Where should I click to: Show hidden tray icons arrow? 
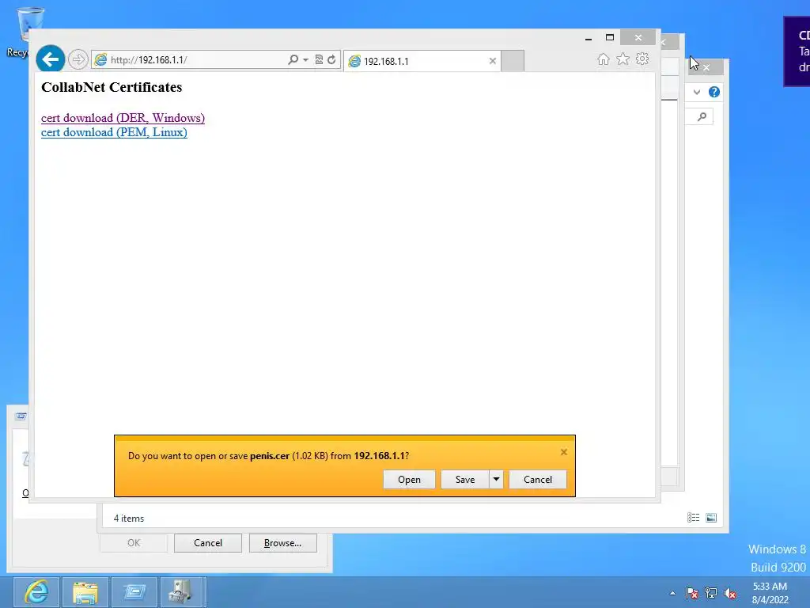coord(672,593)
